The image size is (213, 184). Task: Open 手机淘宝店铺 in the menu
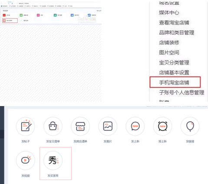[x=174, y=83]
